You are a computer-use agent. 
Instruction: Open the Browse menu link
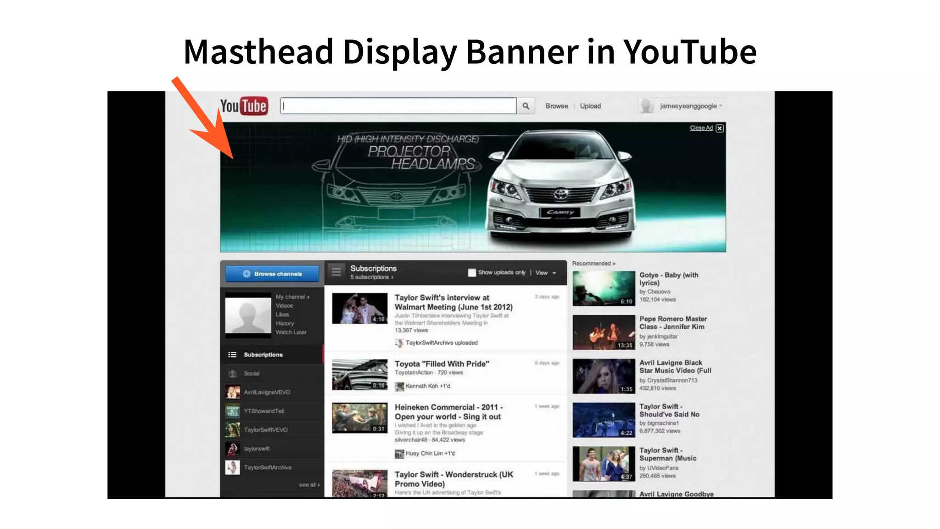point(556,106)
